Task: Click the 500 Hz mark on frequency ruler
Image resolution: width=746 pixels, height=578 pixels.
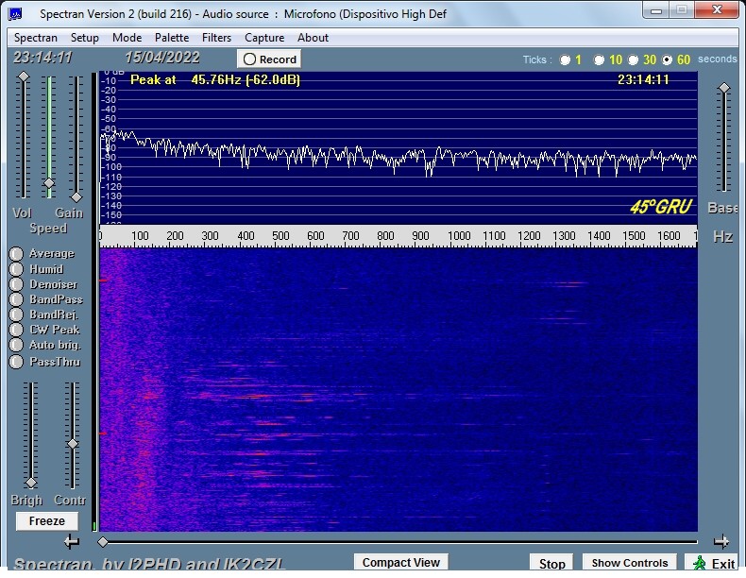Action: [280, 235]
